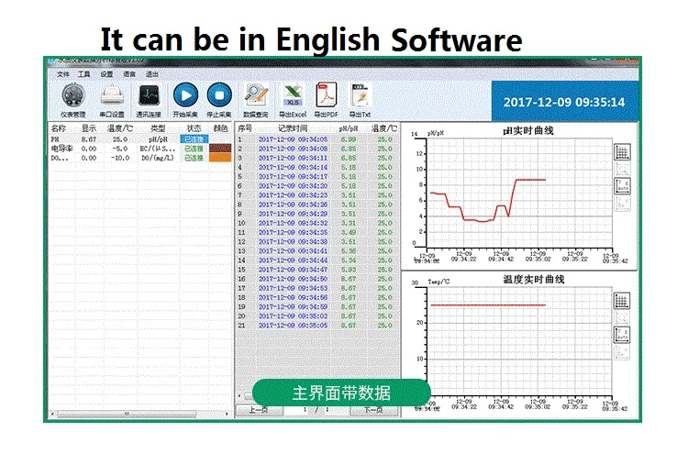Click the 显示 column header
Viewport: 688px width, 454px height.
click(89, 128)
